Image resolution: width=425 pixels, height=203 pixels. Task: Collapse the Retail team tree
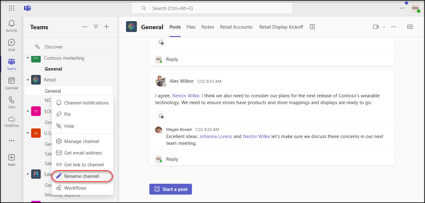(28, 80)
